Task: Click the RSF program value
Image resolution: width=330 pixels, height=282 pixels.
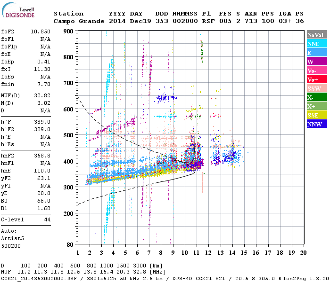Action: pyautogui.click(x=208, y=21)
